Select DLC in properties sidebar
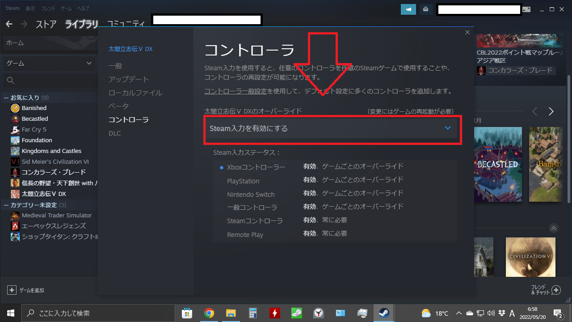Screen dimensions: 572x322 click(x=115, y=133)
